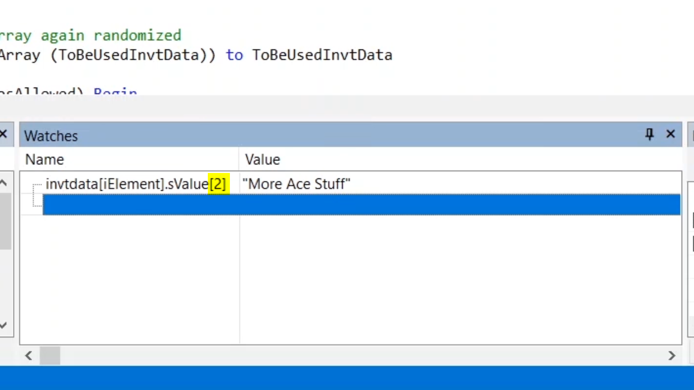Click the Watches horizontal scrollbar thumb
694x390 pixels.
pos(50,356)
